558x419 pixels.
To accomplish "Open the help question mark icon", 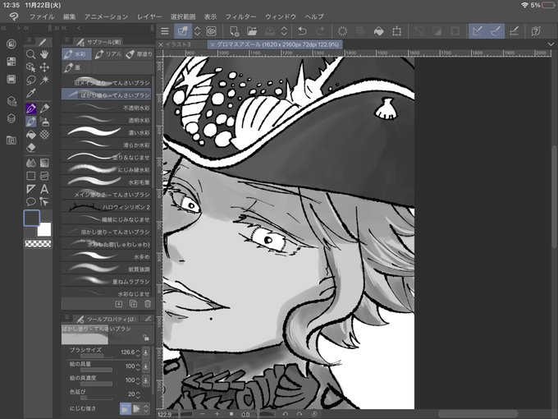I will click(x=536, y=31).
